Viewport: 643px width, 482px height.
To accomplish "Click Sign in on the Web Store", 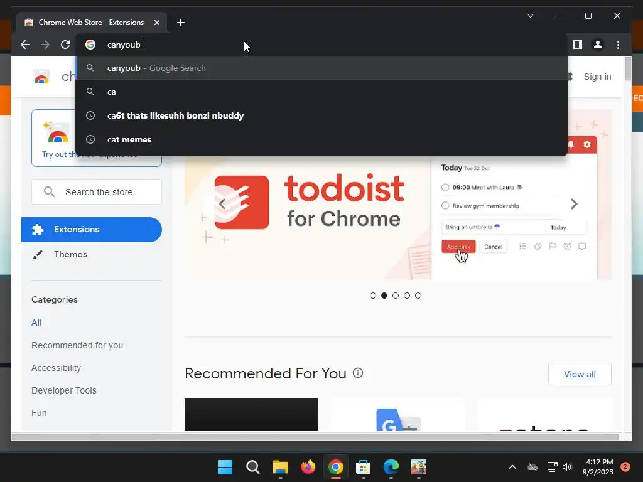I will 597,77.
